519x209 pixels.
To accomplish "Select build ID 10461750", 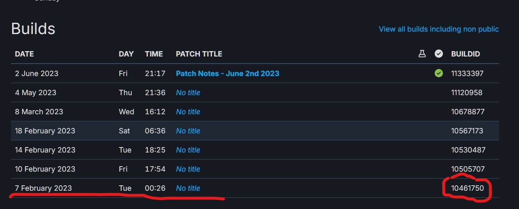I will [467, 188].
